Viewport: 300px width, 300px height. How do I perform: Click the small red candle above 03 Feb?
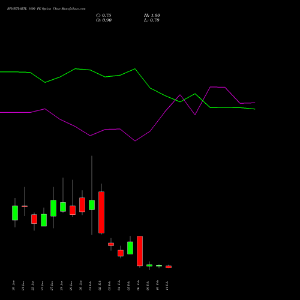[111, 244]
